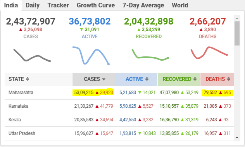245x147 pixels.
Task: Switch to the World tab
Action: point(180,5)
